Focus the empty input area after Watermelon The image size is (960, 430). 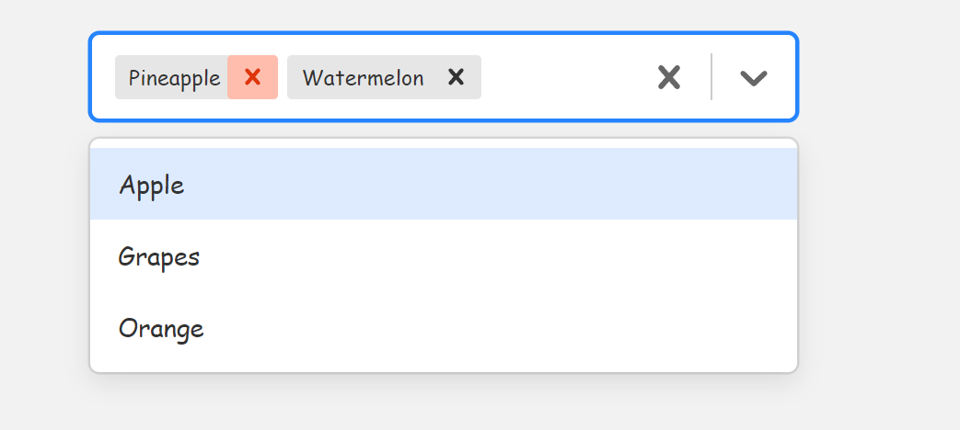pos(561,77)
